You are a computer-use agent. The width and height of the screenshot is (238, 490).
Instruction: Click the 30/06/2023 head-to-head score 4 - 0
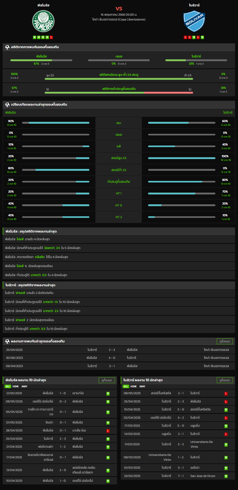pos(112,358)
